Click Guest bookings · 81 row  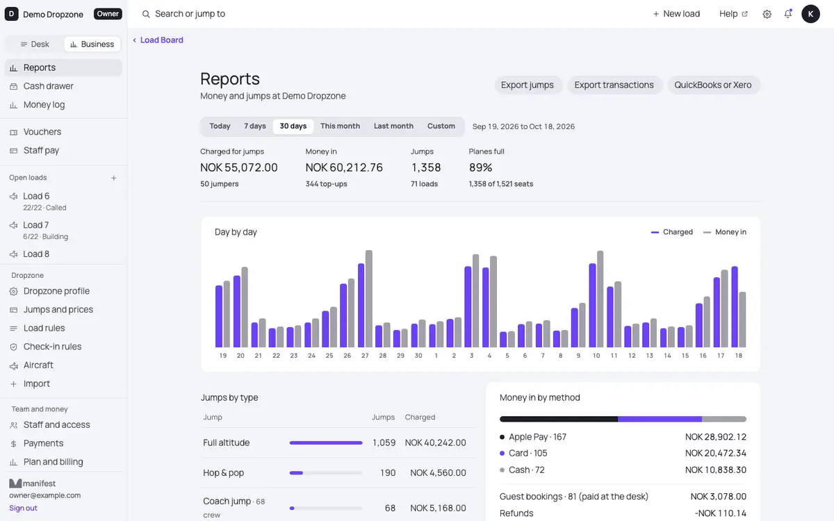(x=623, y=497)
